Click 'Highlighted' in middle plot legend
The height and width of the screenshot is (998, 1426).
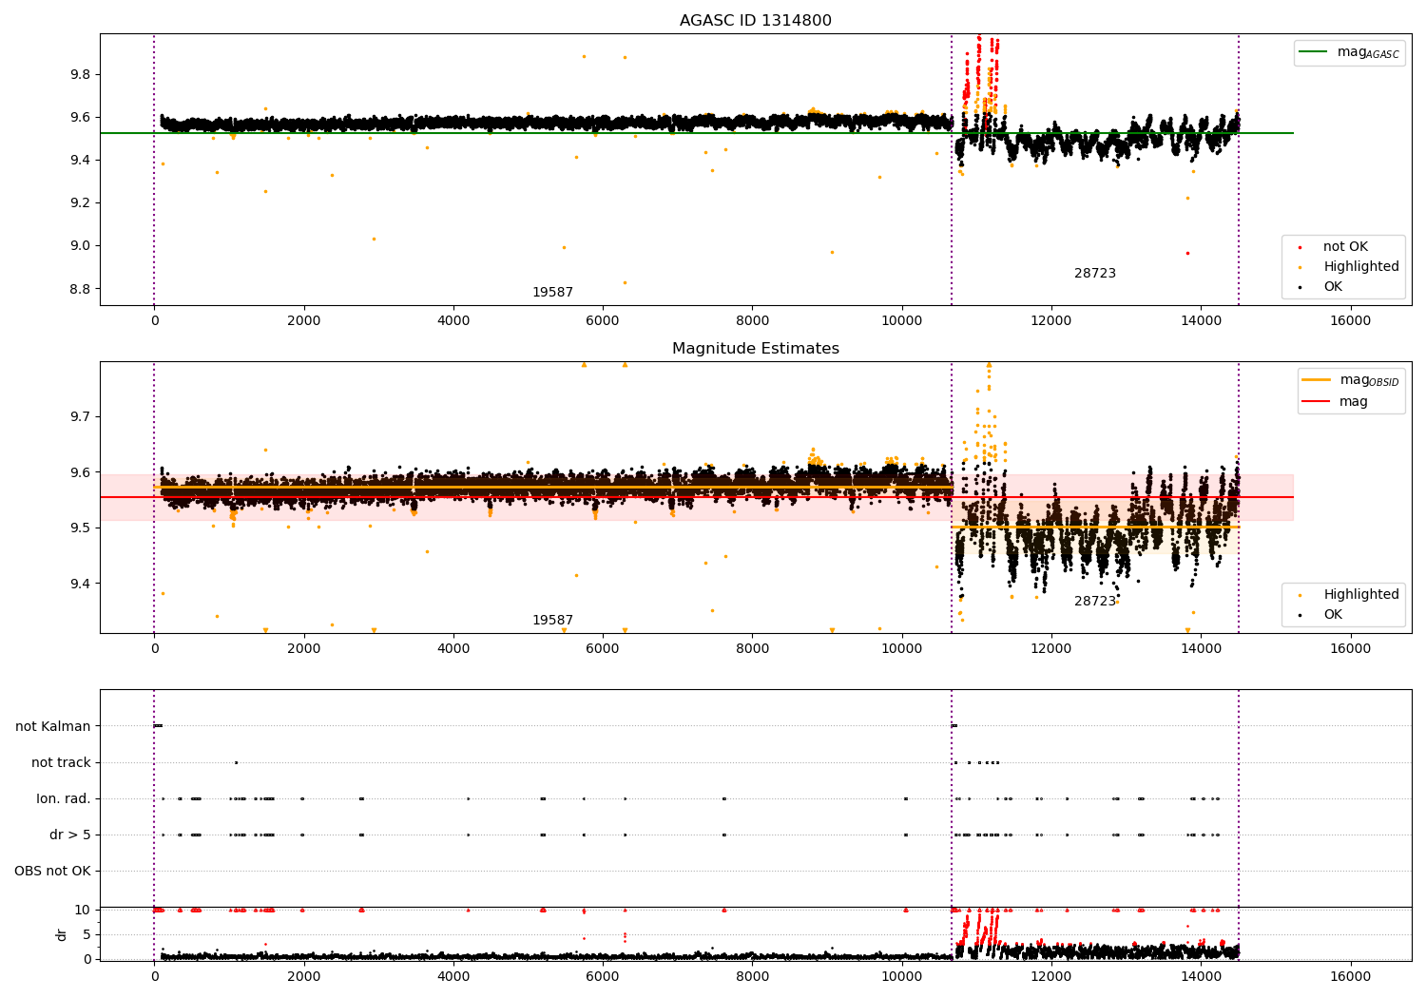[x=1360, y=594]
